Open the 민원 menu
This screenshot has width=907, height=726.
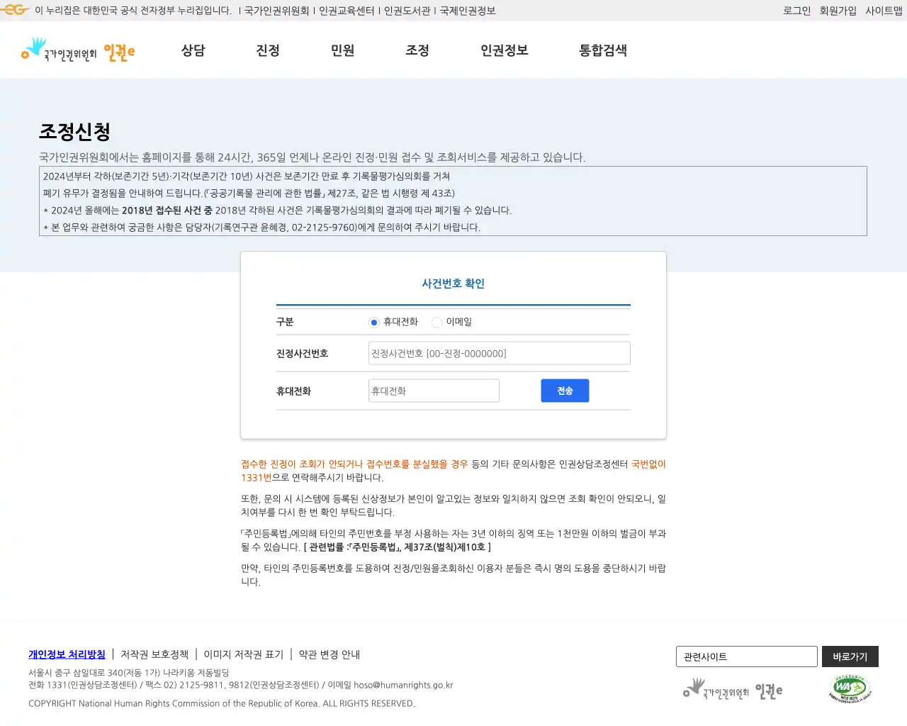tap(342, 50)
